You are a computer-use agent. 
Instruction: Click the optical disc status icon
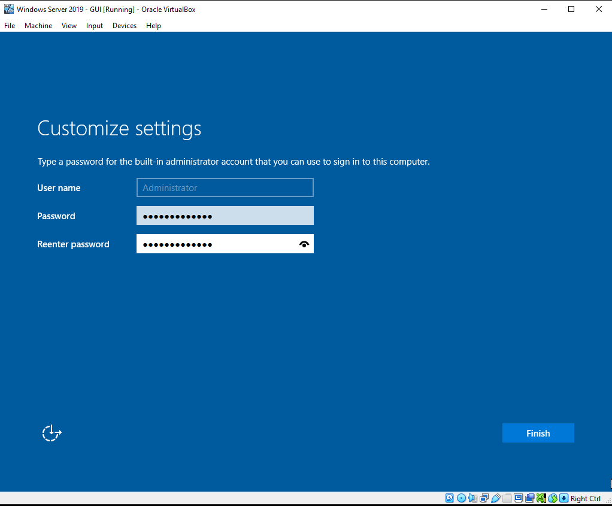(x=461, y=498)
